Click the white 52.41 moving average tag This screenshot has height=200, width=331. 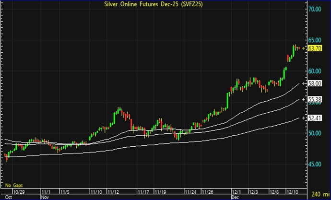(x=315, y=118)
